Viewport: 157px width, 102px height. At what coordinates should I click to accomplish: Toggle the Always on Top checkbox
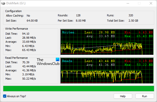(5, 96)
